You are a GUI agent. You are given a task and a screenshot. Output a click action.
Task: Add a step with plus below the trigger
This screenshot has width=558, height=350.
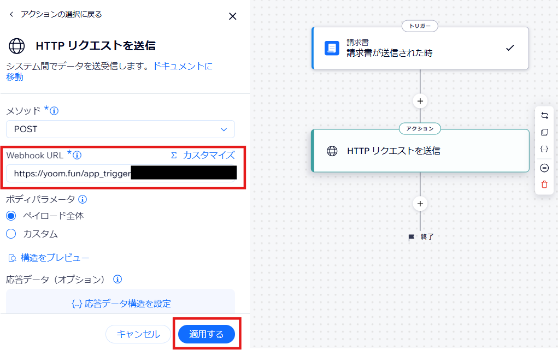tap(420, 101)
